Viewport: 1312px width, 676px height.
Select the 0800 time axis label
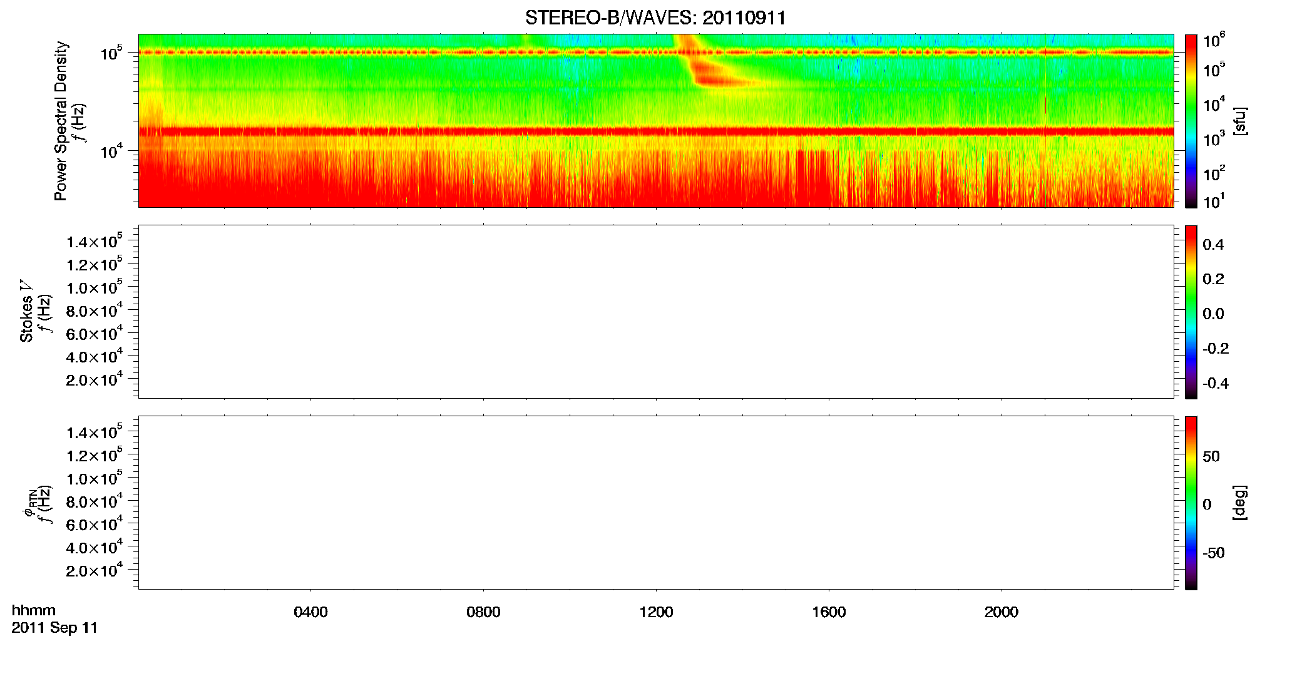pyautogui.click(x=483, y=612)
